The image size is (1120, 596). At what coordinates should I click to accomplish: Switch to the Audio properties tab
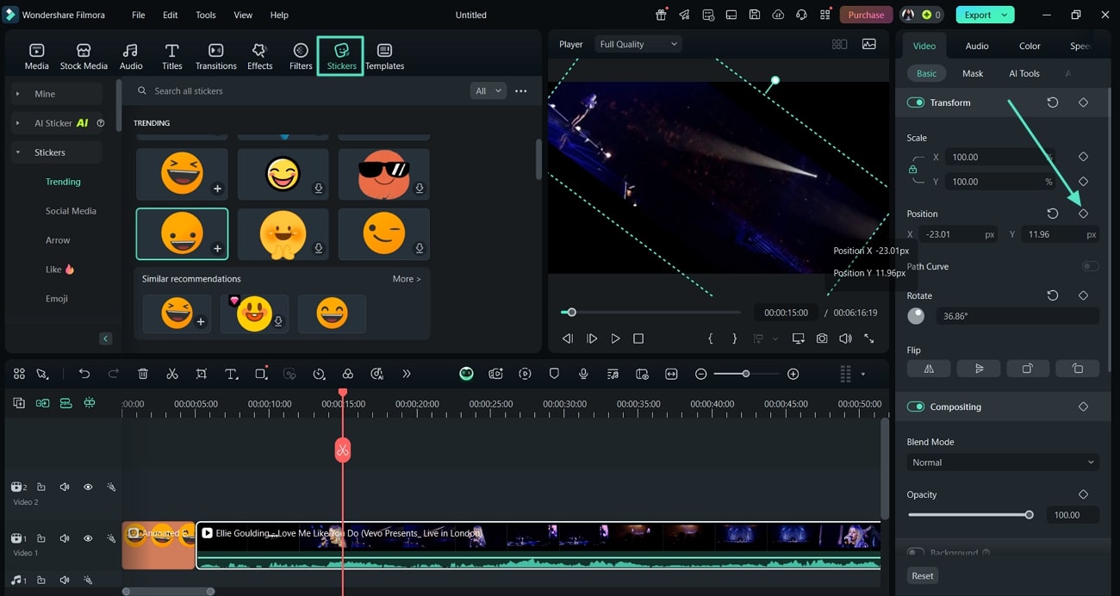(x=977, y=46)
